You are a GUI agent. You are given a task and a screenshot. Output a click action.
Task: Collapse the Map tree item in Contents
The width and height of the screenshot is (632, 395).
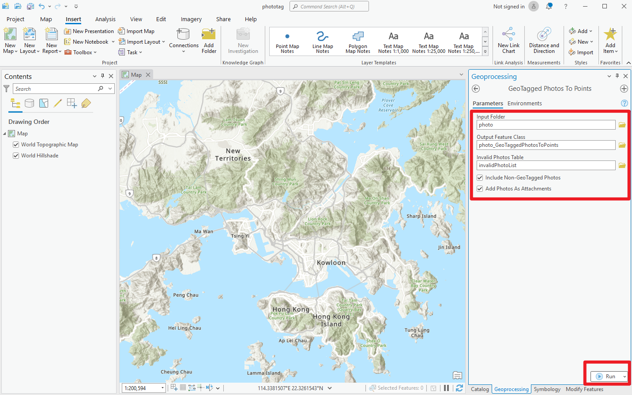click(x=4, y=133)
